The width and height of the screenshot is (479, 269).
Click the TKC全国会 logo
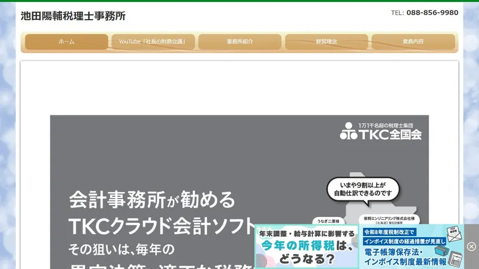pos(381,132)
